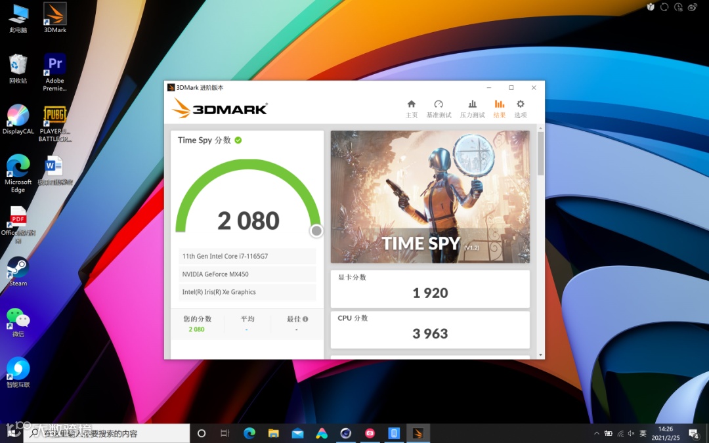Launch the PUBG desktop shortcut
Image resolution: width=709 pixels, height=443 pixels.
coord(55,123)
